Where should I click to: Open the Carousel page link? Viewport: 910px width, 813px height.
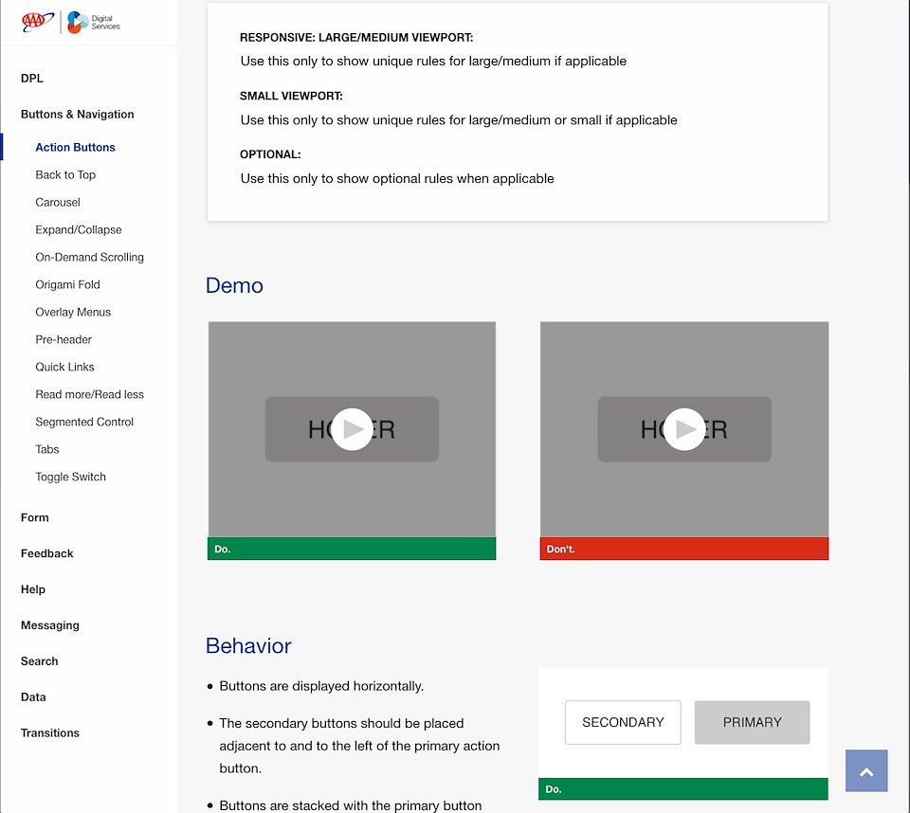[x=58, y=202]
